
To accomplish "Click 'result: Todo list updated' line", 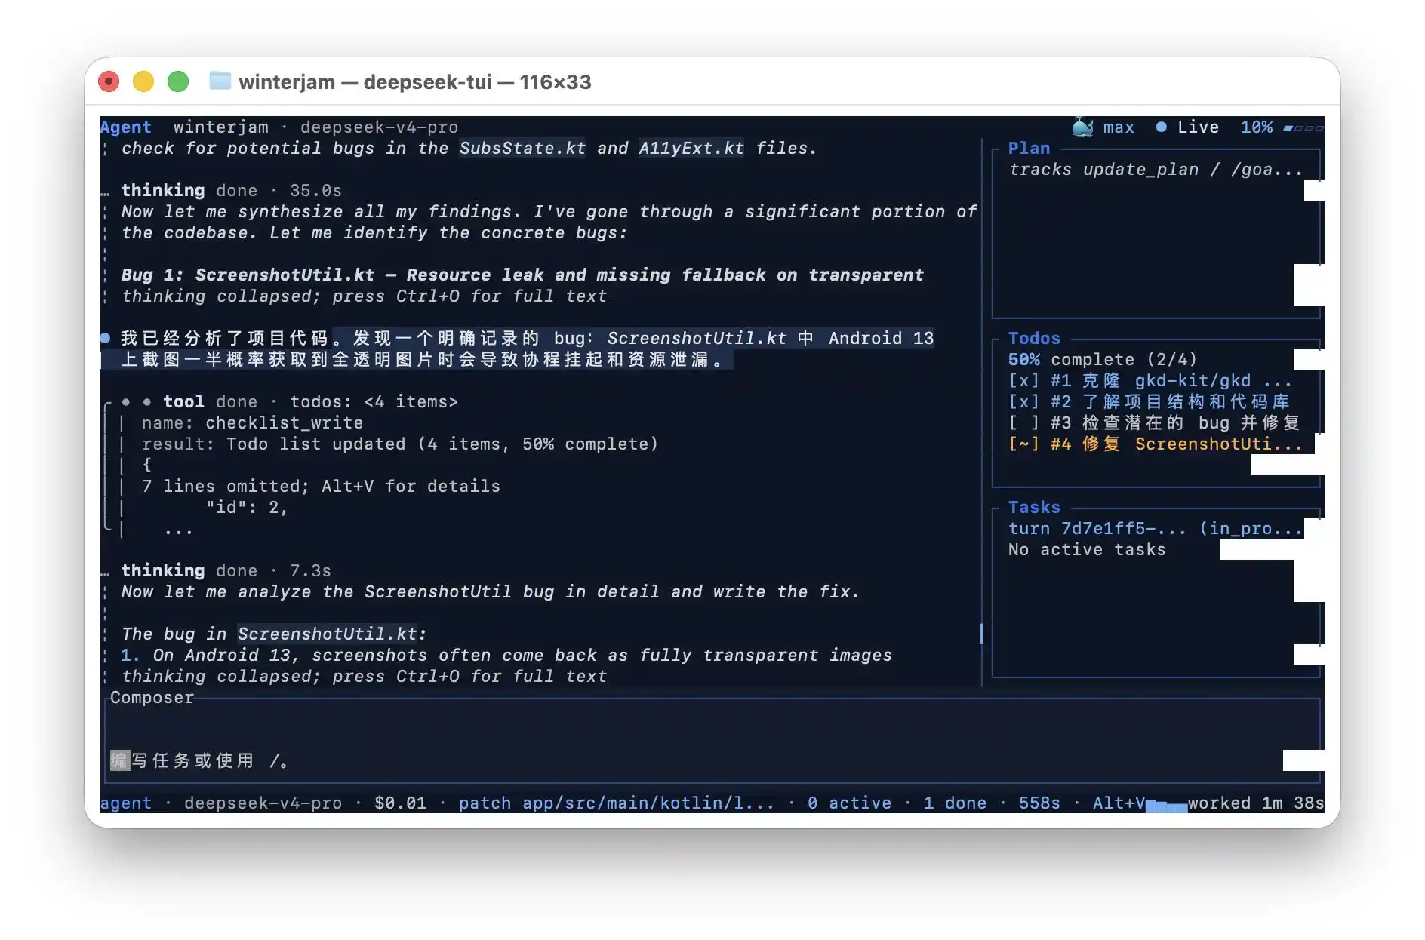I will [400, 444].
